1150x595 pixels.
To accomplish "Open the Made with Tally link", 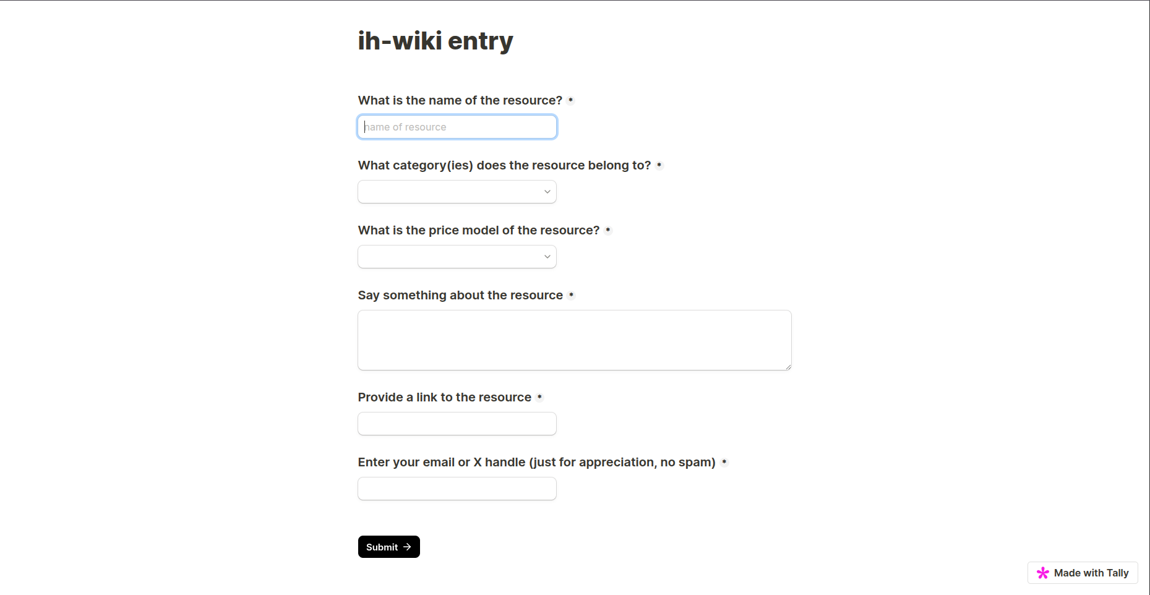I will pos(1082,573).
